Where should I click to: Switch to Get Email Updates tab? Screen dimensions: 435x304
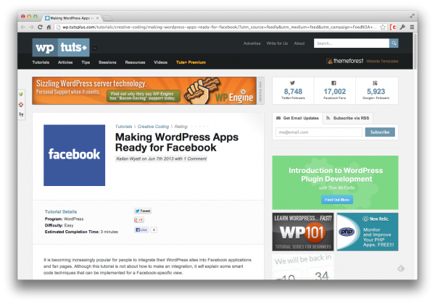(x=297, y=118)
